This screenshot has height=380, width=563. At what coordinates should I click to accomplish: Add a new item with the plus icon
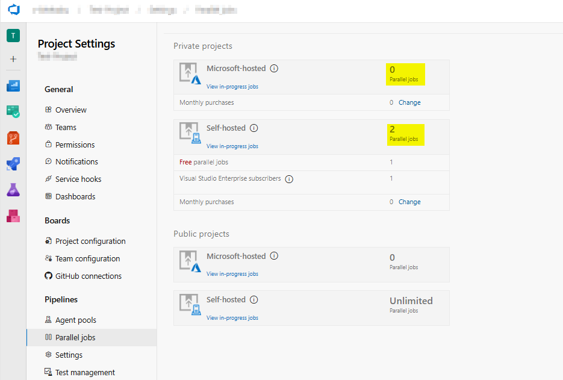pos(13,59)
